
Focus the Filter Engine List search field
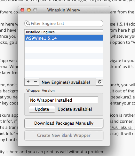(64, 23)
